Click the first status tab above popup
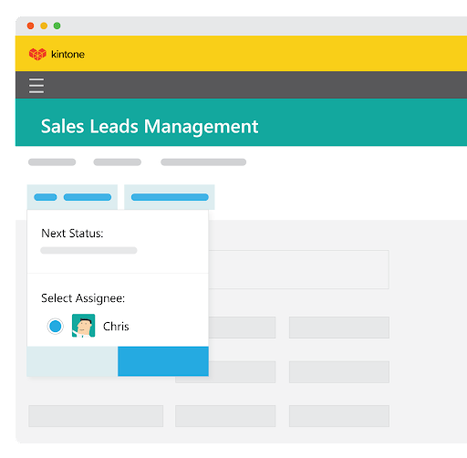 pyautogui.click(x=72, y=197)
